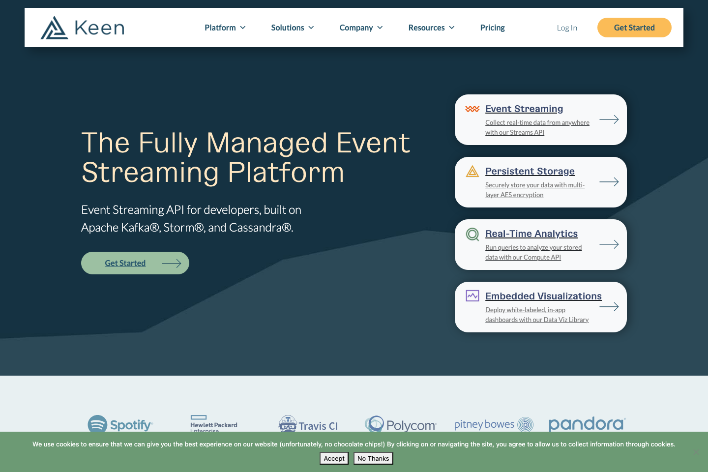Click the Spotify logo
The height and width of the screenshot is (472, 708).
[120, 424]
